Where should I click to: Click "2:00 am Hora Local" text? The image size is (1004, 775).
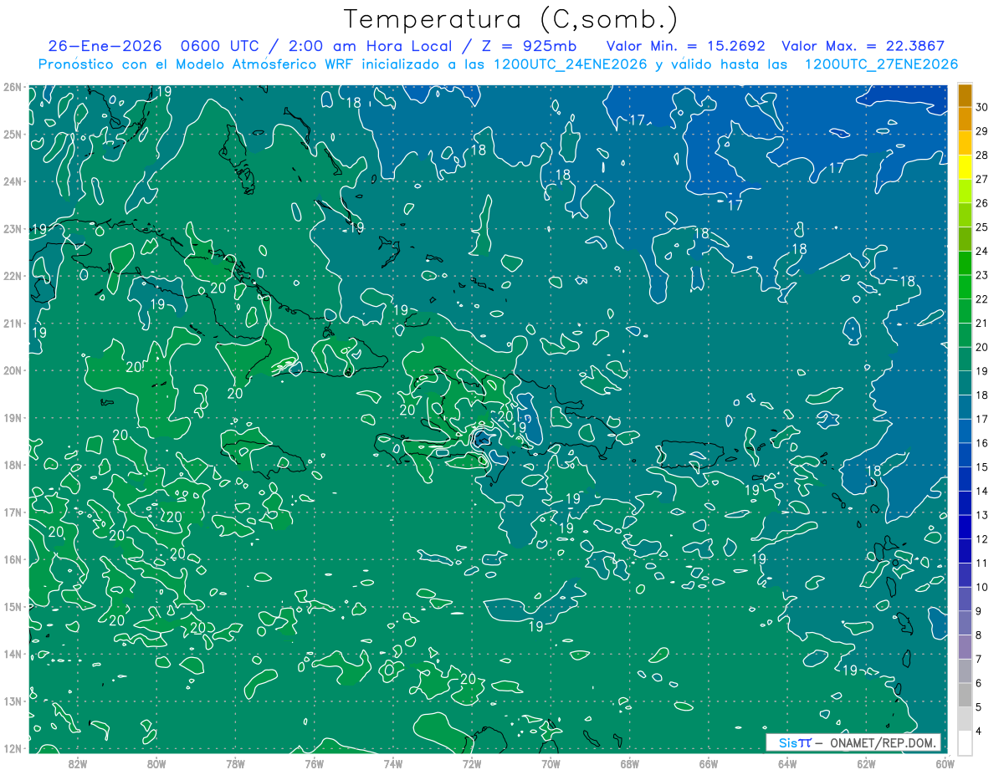[x=369, y=46]
